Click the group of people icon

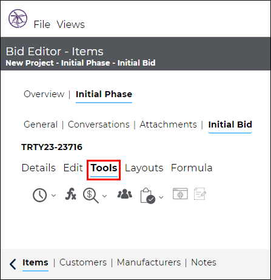click(125, 194)
